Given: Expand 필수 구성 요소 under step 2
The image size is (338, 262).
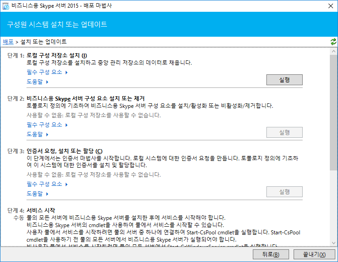Looking at the screenshot, I should click(47, 125).
